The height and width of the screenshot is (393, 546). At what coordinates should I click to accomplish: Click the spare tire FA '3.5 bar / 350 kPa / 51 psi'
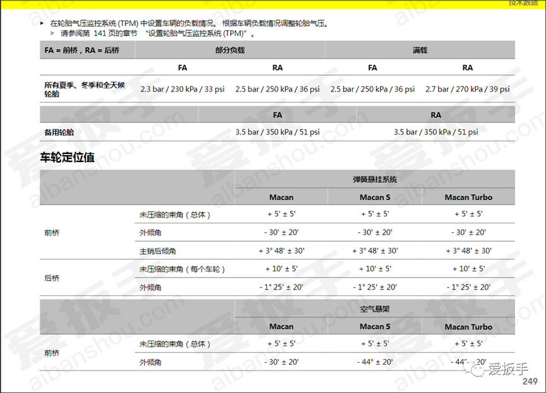pyautogui.click(x=278, y=132)
